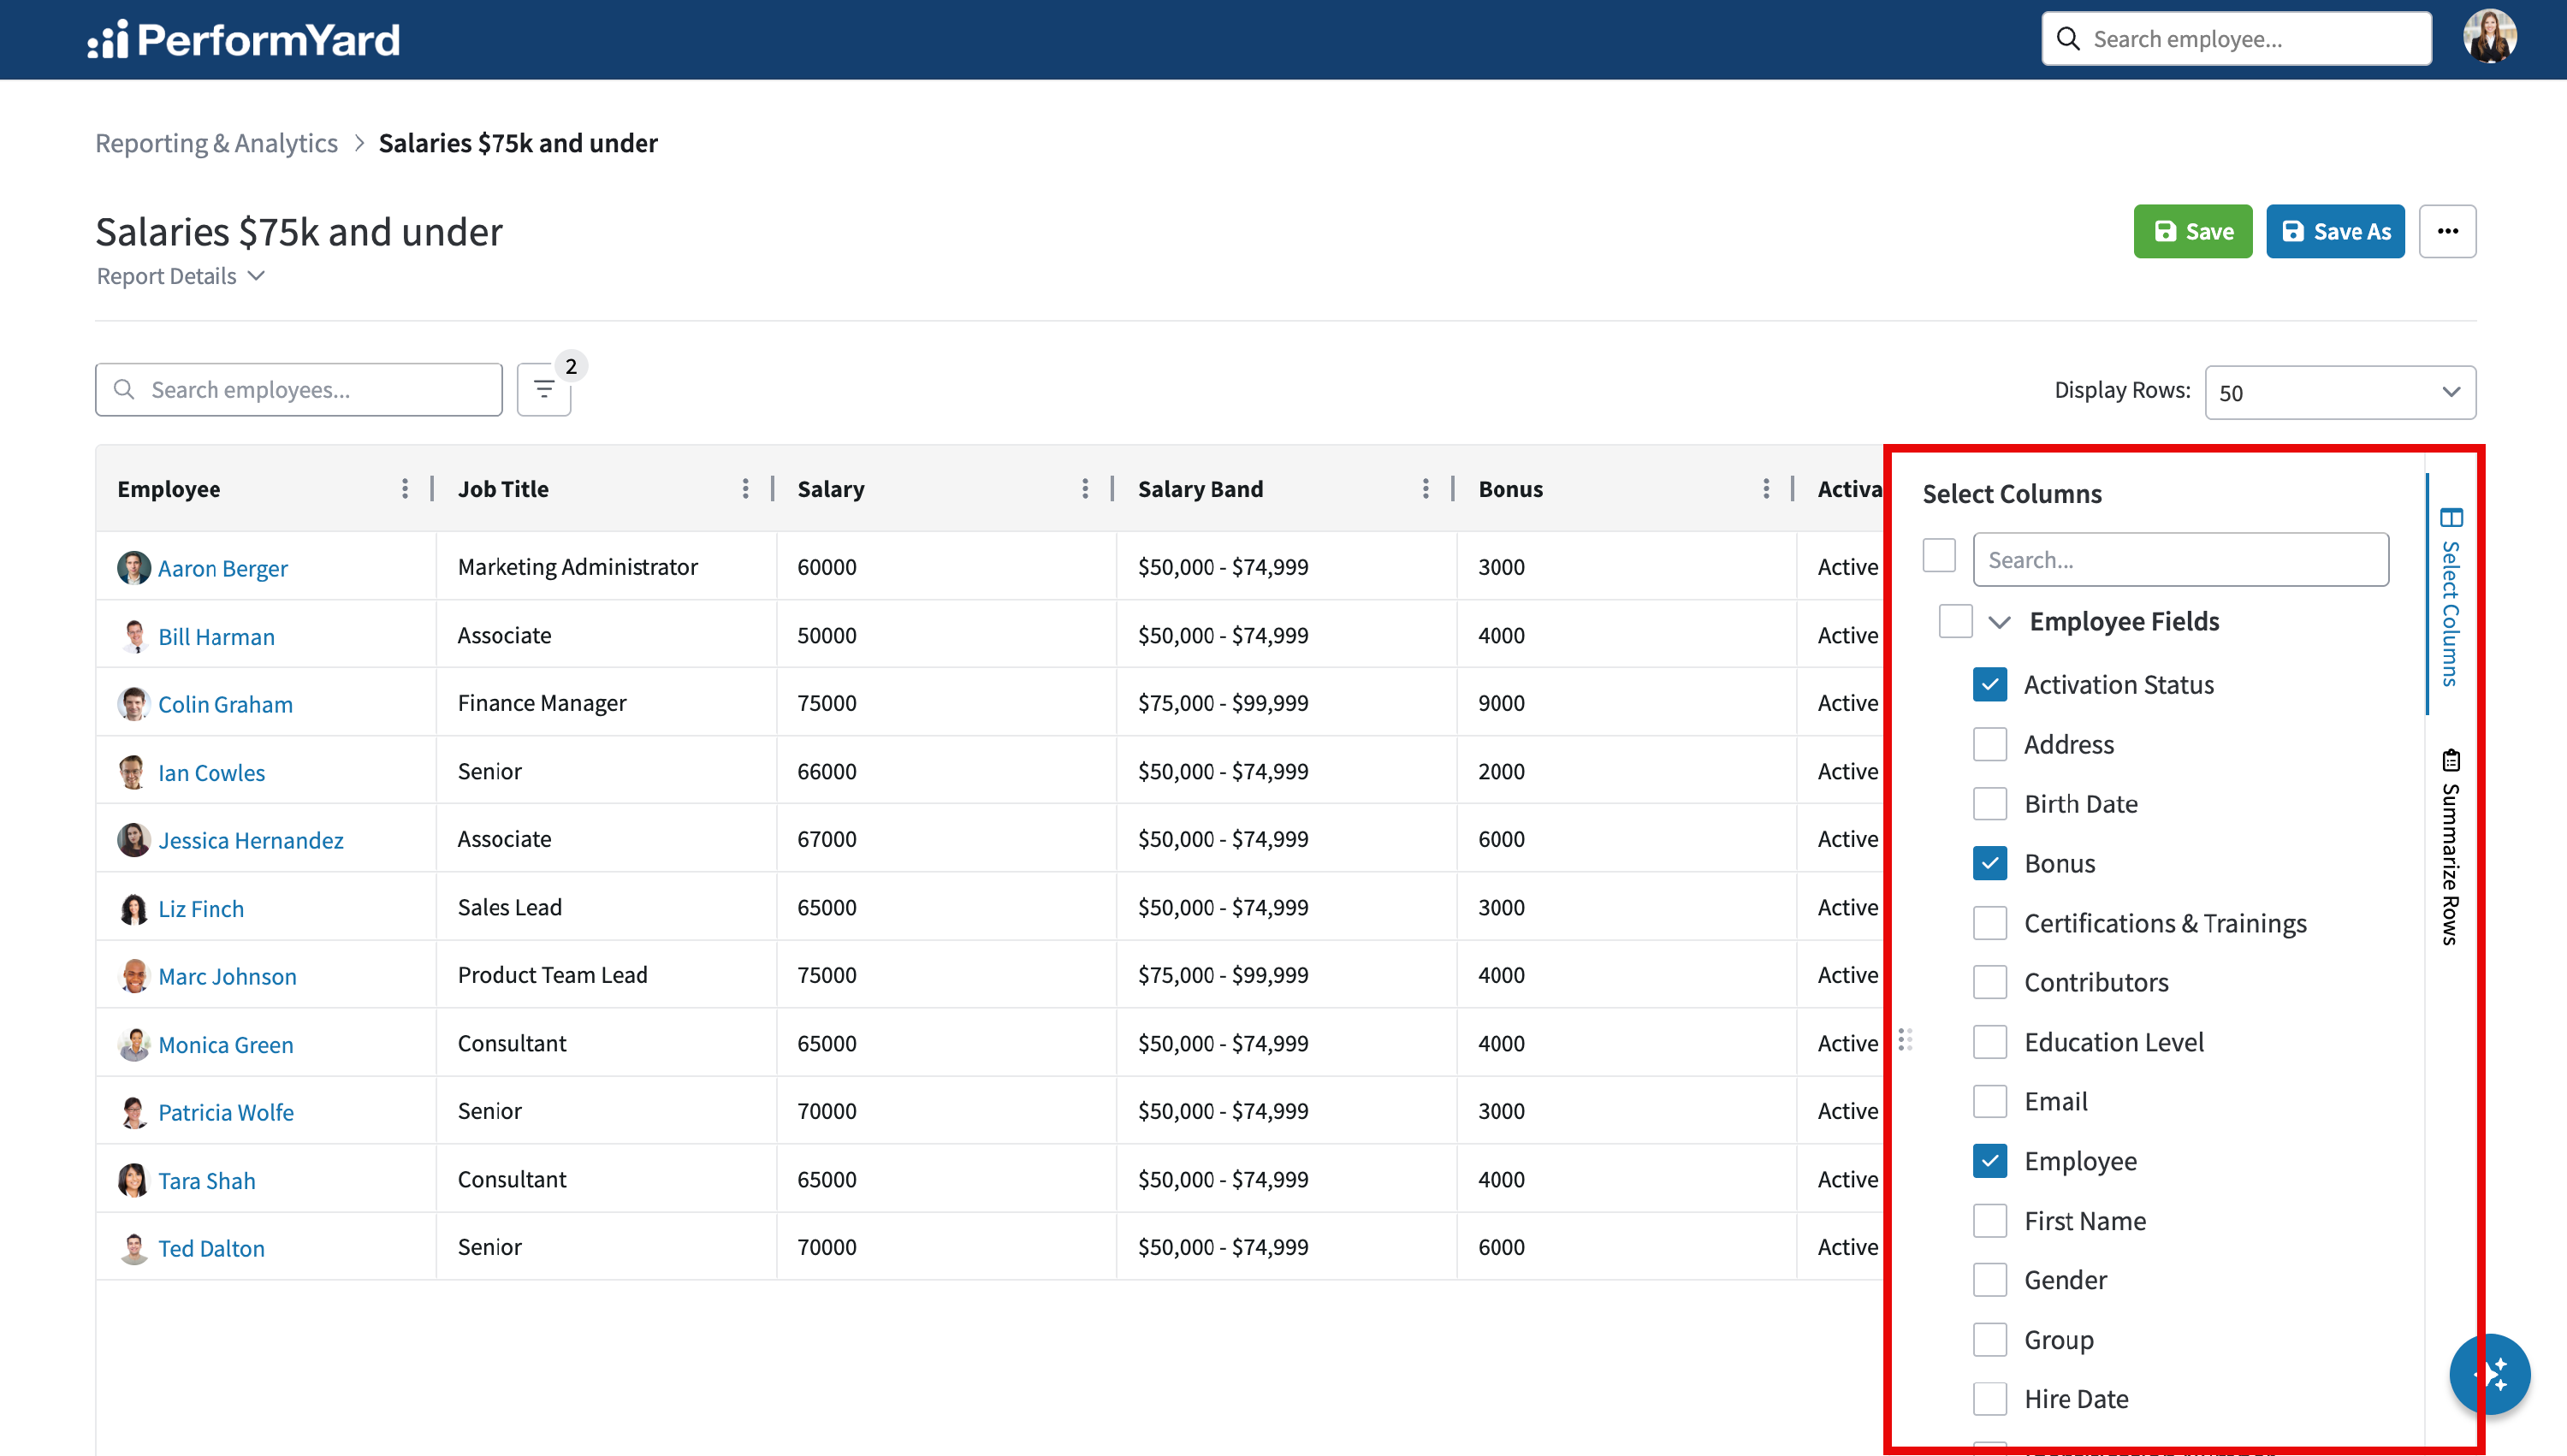Screen dimensions: 2567x1456
Task: Sort by the Salary Band column header
Action: [1200, 488]
